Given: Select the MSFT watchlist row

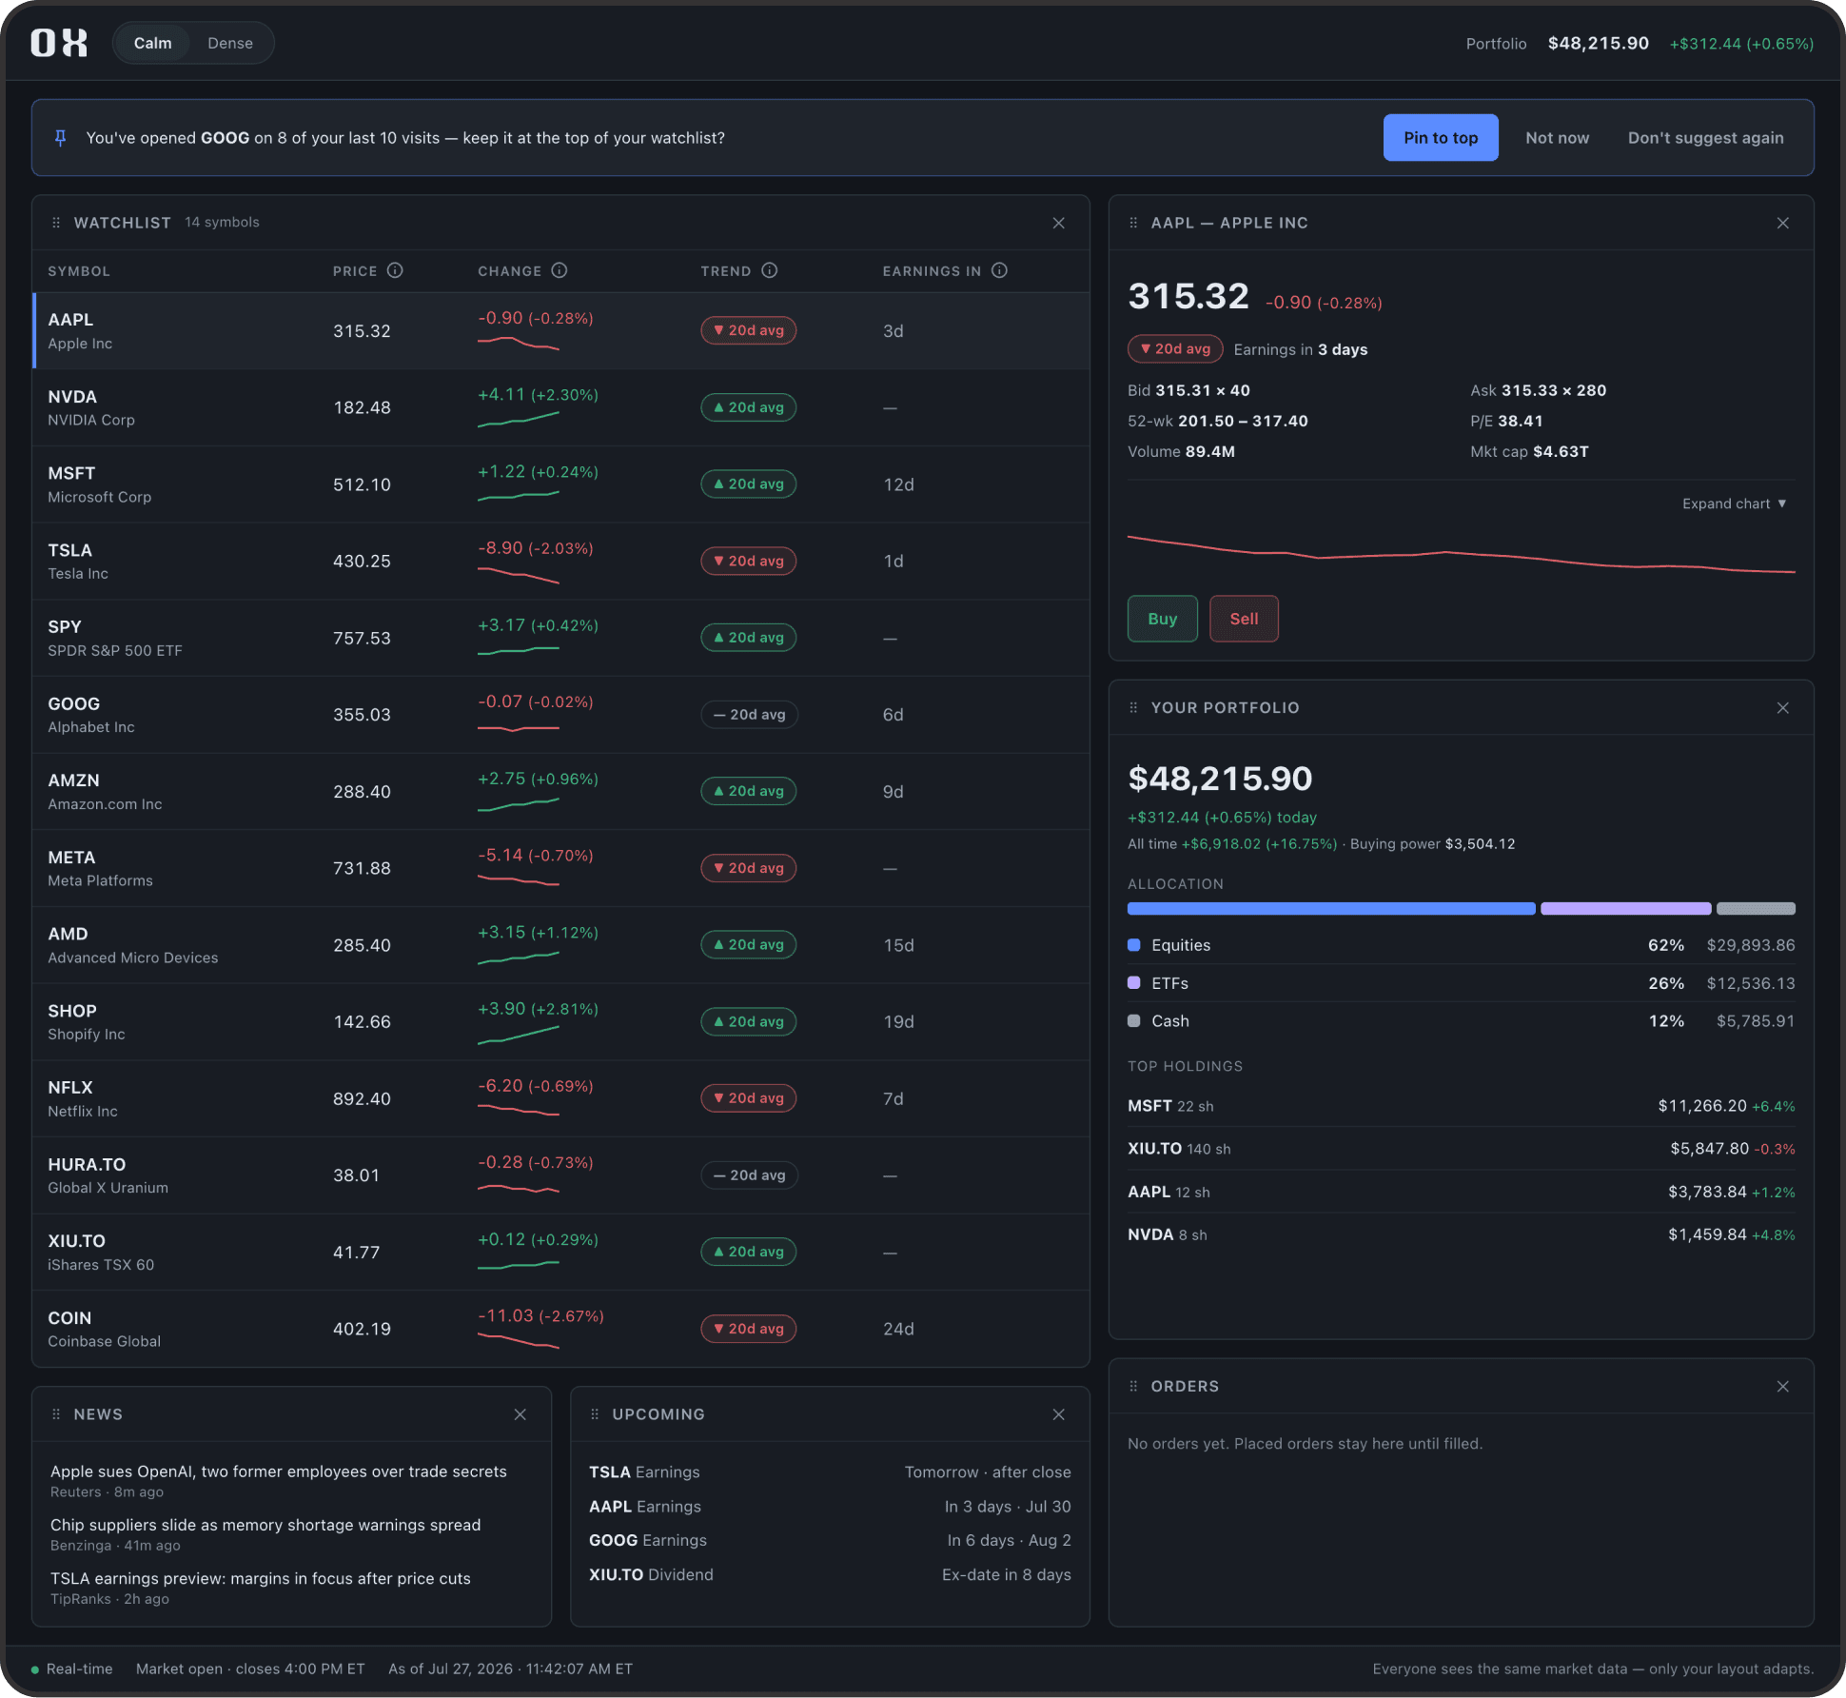Looking at the screenshot, I should 561,484.
